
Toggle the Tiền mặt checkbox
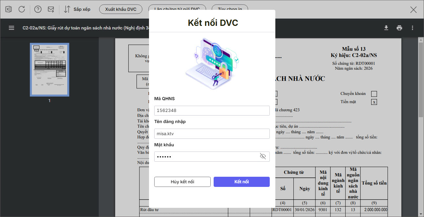pos(374,102)
